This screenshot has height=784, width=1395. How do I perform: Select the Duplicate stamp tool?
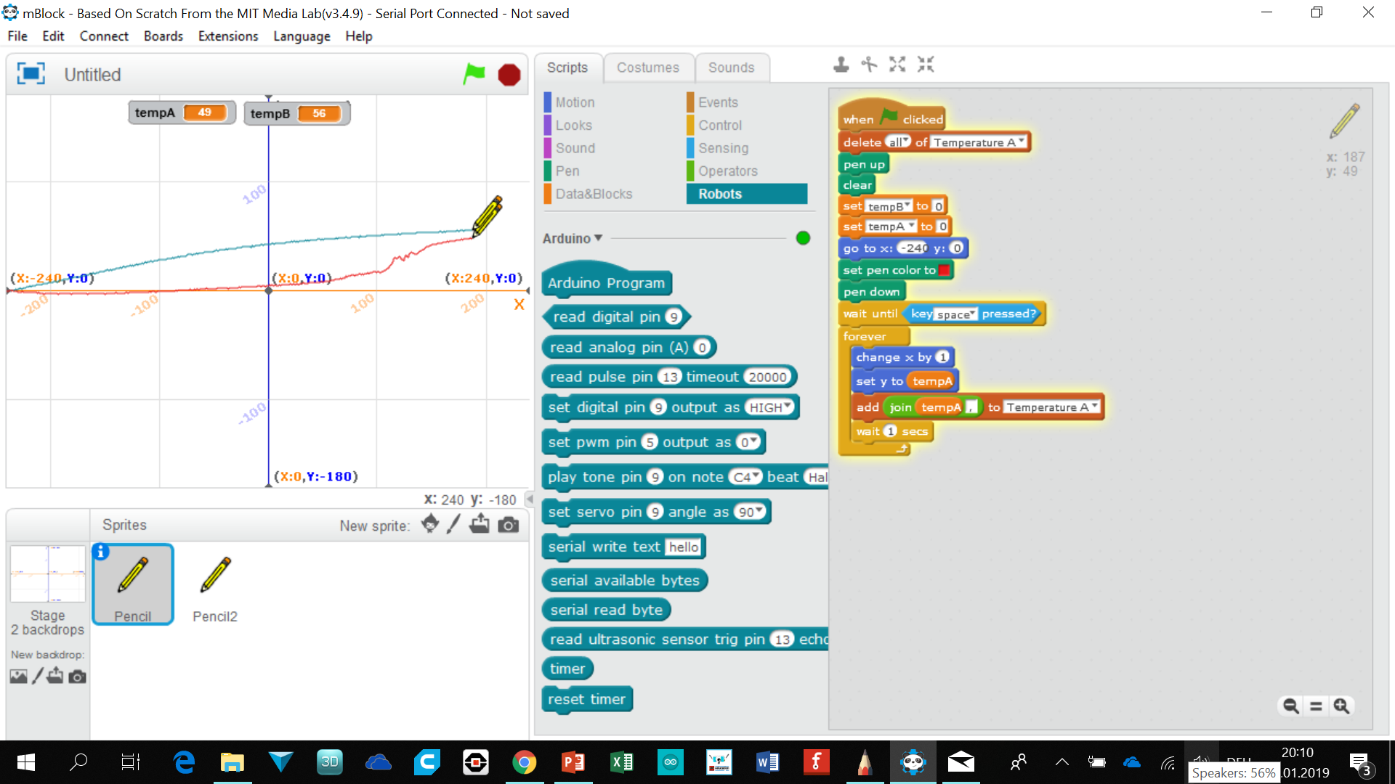(841, 65)
